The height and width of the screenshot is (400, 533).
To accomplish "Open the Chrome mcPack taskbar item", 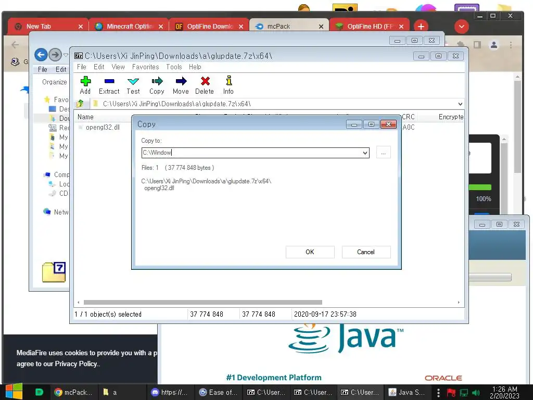I will click(73, 392).
